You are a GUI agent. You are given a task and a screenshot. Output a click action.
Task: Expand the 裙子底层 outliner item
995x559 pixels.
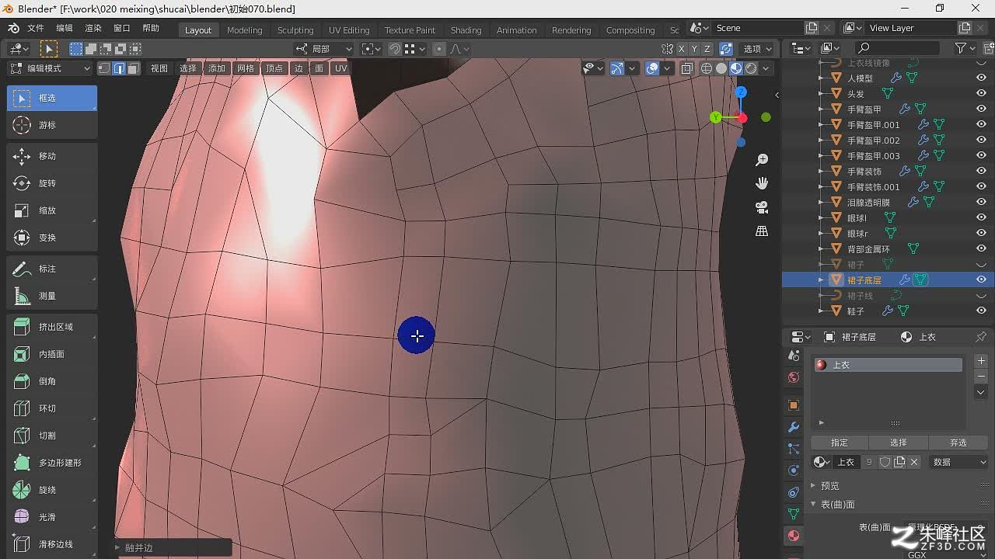pos(821,279)
